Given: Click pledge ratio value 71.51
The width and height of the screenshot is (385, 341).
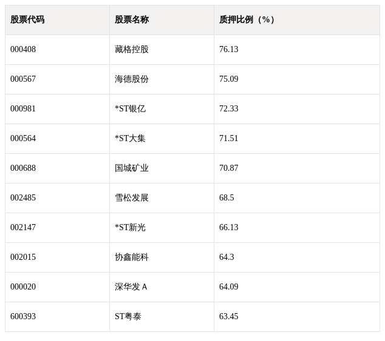Looking at the screenshot, I should click(x=228, y=138).
